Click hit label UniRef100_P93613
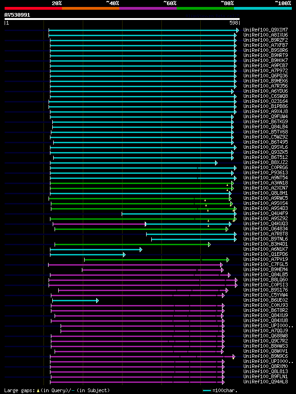This screenshot has height=394, width=296. [x=265, y=172]
